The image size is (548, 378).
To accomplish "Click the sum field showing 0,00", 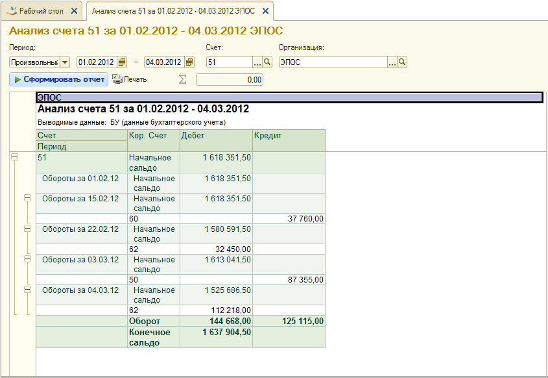I will [x=230, y=80].
